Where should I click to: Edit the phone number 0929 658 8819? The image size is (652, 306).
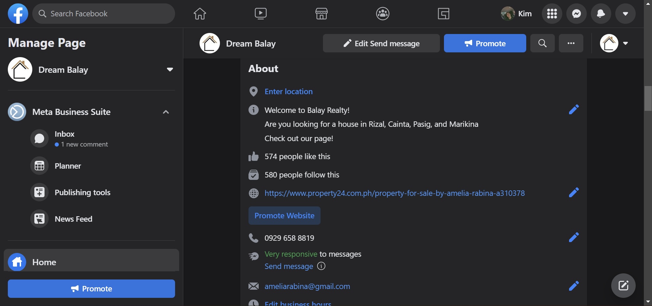click(x=574, y=237)
